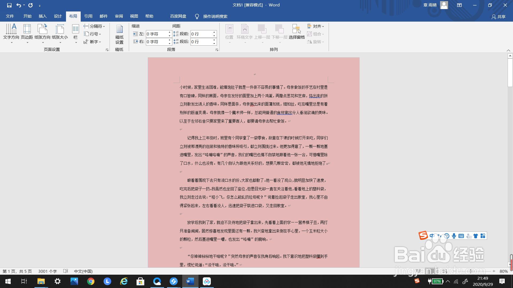The height and width of the screenshot is (288, 513).
Task: Click Undo in the quick access toolbar
Action: click(x=18, y=5)
